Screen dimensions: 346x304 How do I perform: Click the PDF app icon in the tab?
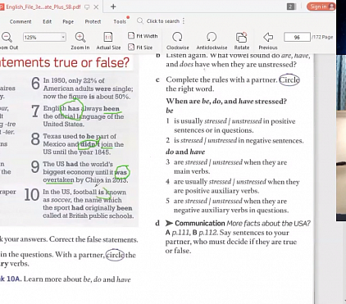[2, 7]
